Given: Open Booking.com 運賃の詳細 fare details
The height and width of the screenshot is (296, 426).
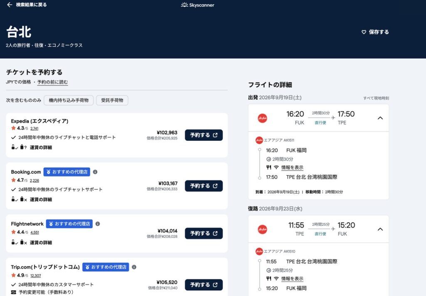Looking at the screenshot, I should (x=41, y=200).
